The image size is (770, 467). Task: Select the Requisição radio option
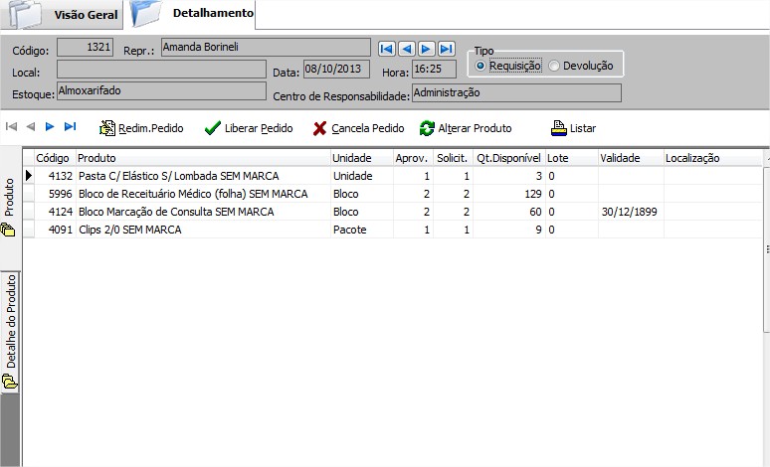click(x=481, y=66)
